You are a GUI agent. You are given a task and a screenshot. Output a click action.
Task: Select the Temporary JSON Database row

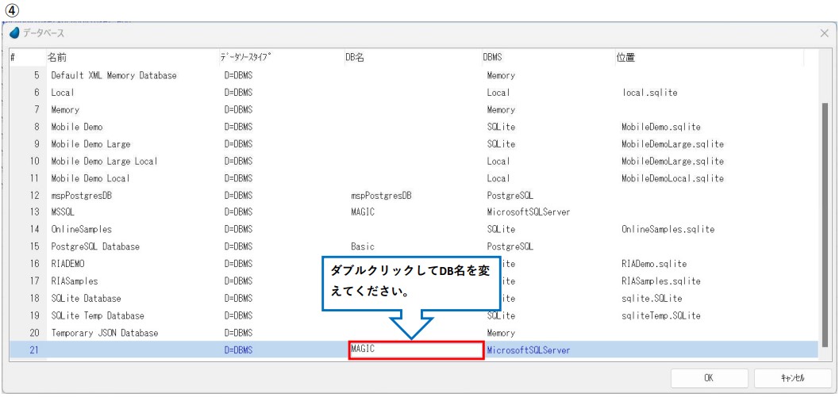pos(105,332)
